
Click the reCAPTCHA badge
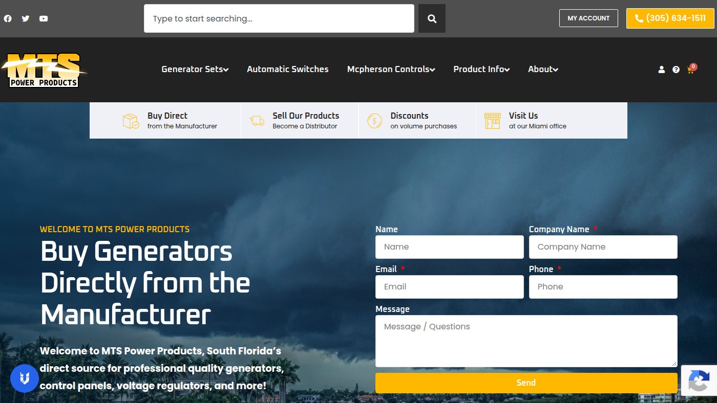pos(699,380)
